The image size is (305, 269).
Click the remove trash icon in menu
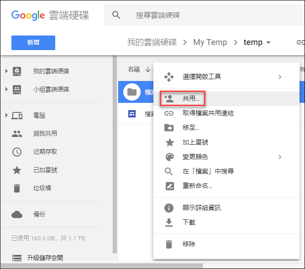tap(169, 244)
